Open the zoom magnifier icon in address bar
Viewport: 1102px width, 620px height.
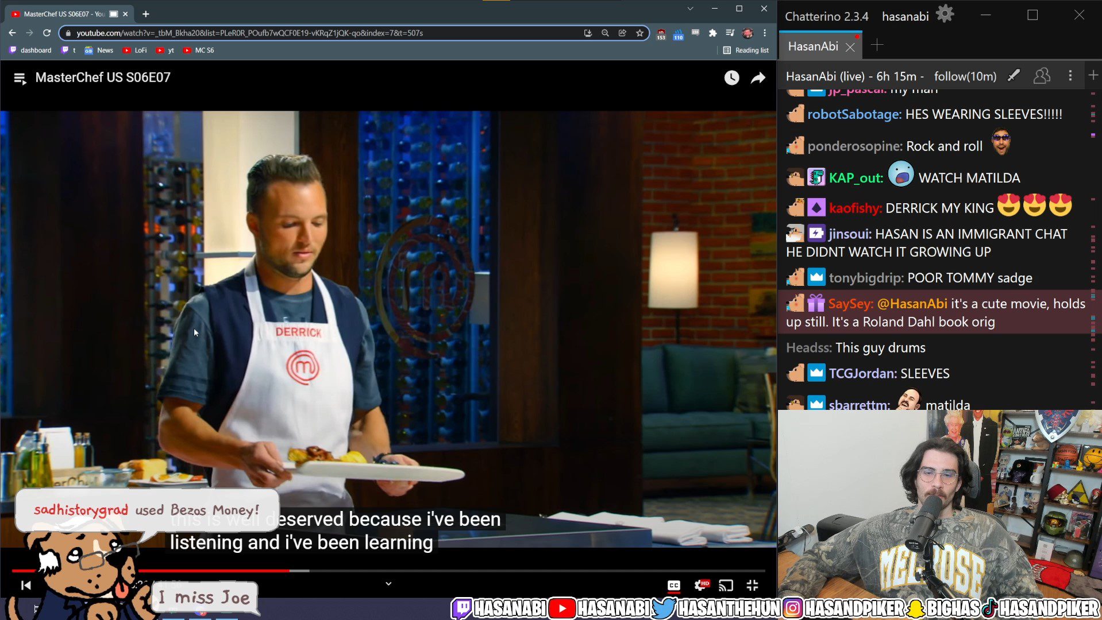click(x=605, y=33)
